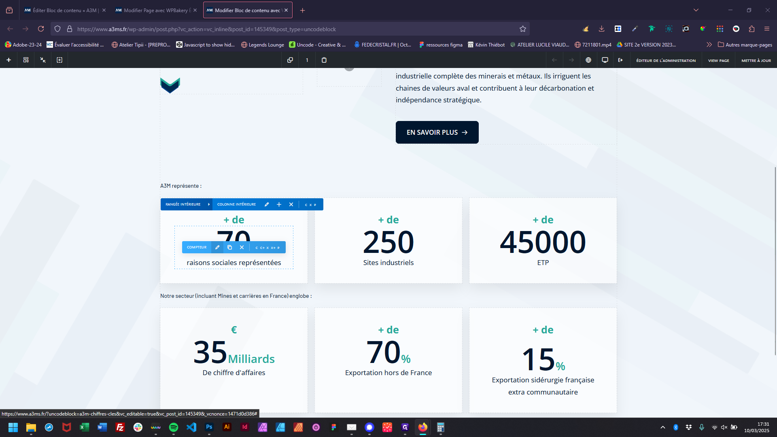Image resolution: width=777 pixels, height=437 pixels.
Task: Click the Compteur label
Action: 197,247
